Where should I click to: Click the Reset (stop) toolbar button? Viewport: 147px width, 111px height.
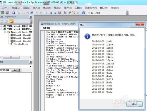55,13
